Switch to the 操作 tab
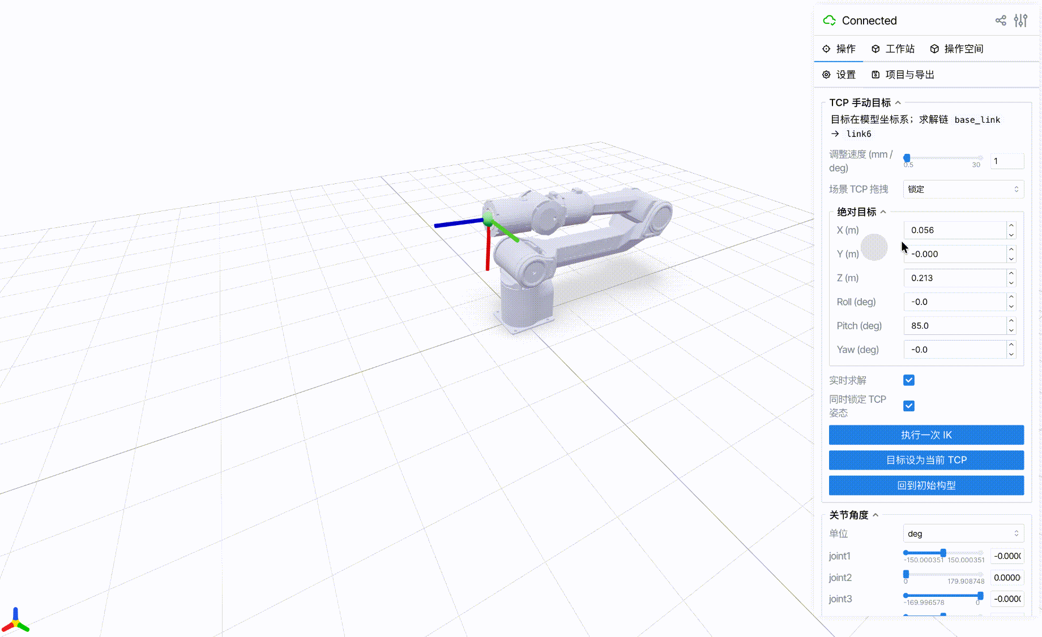 (839, 49)
